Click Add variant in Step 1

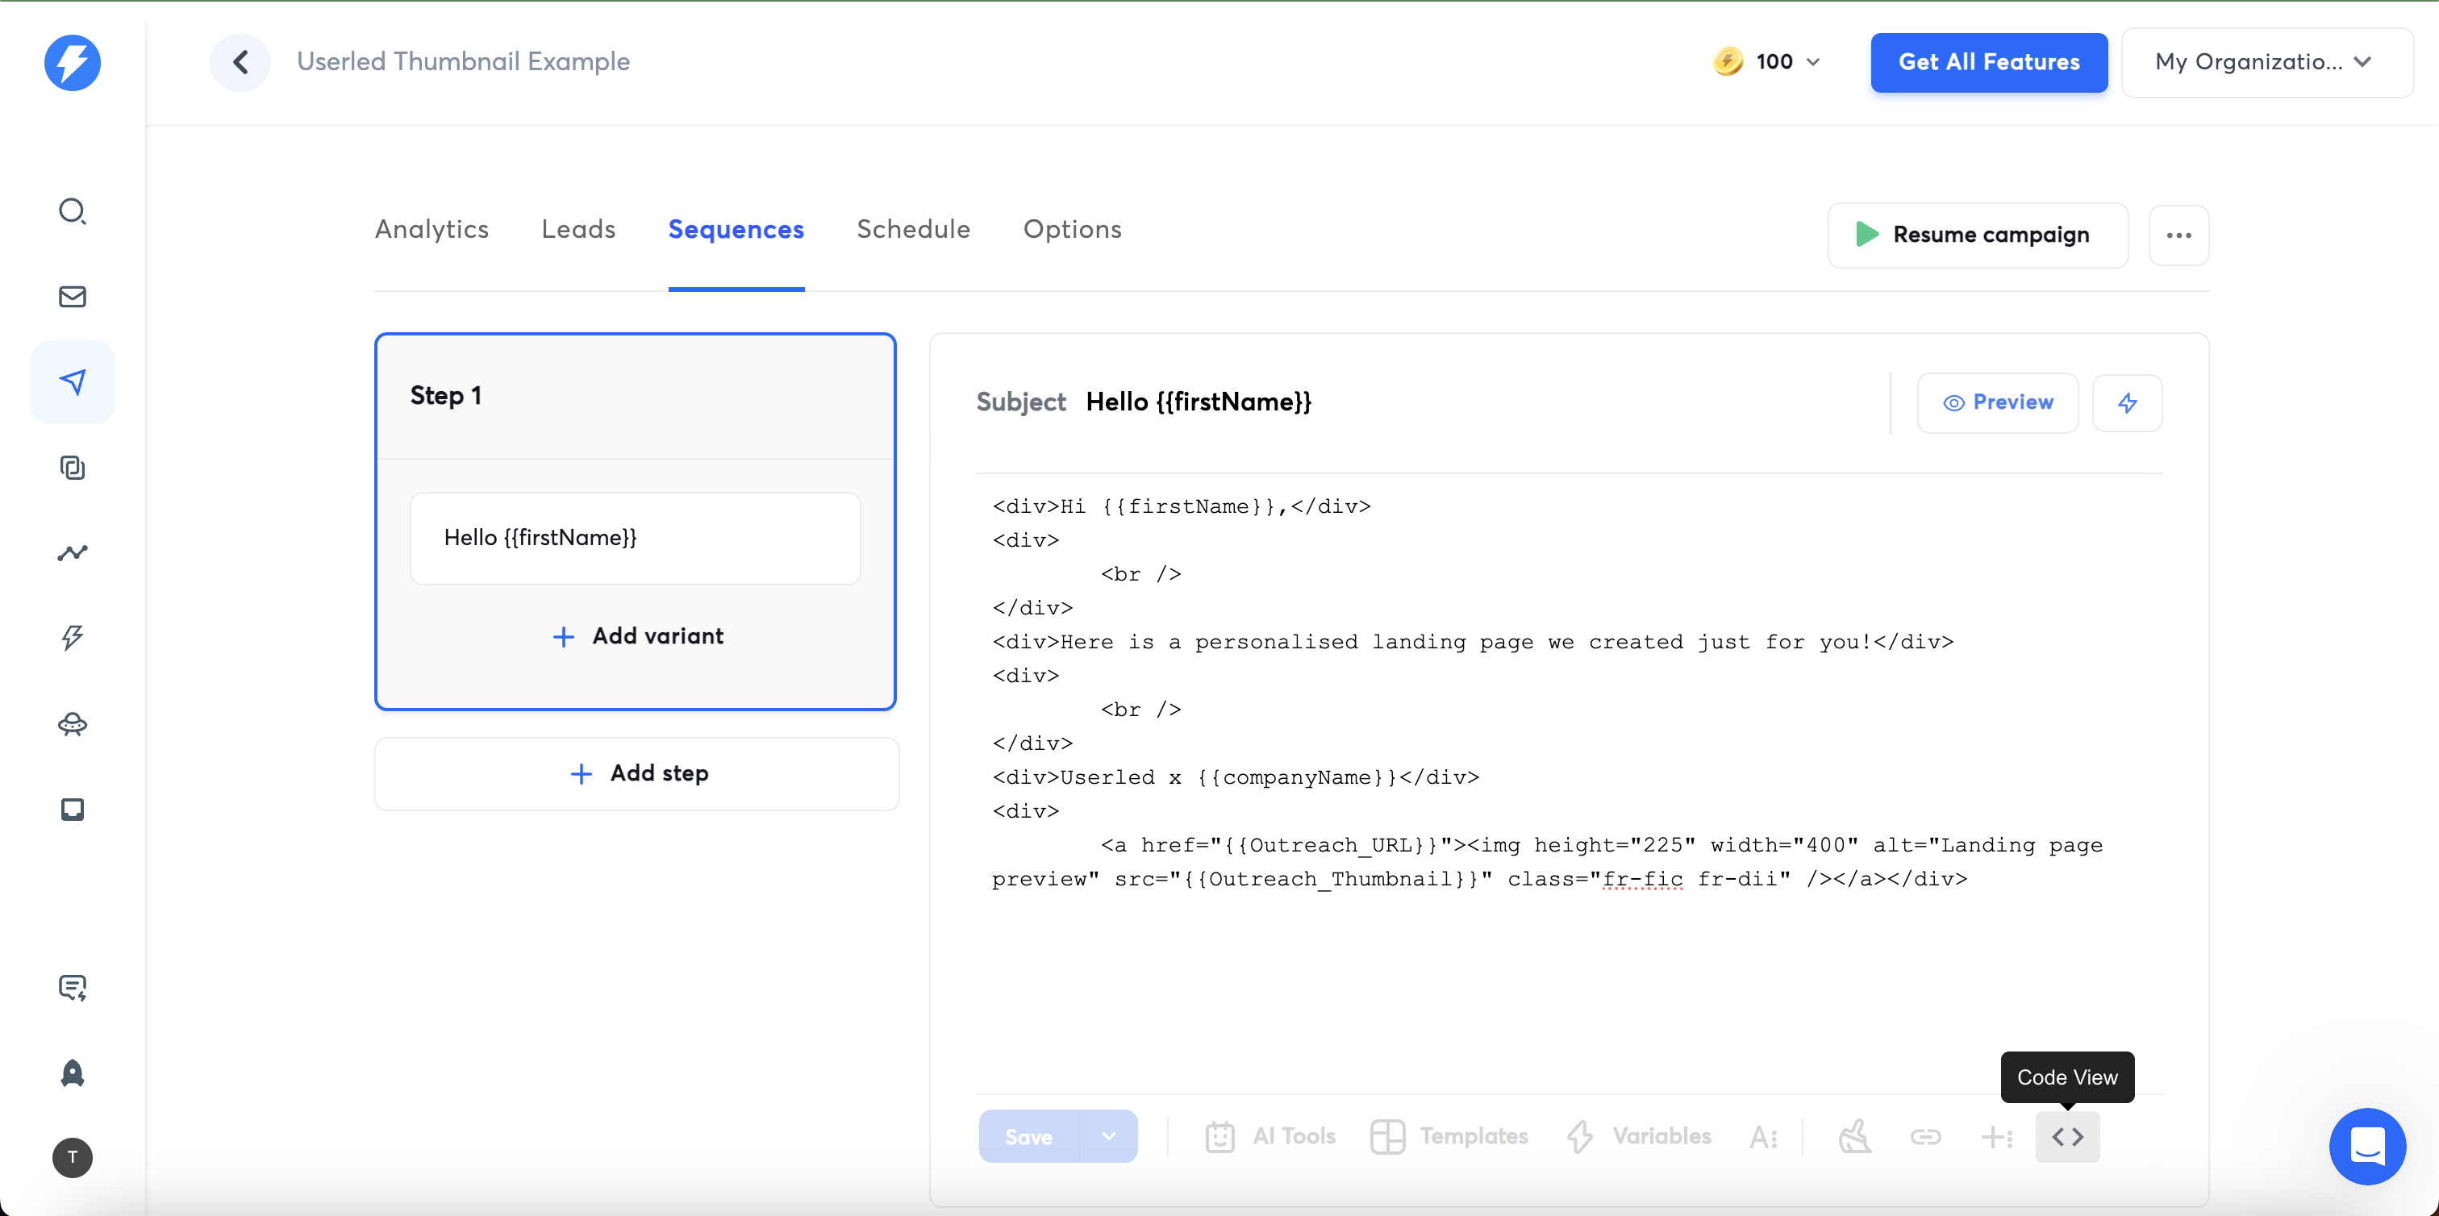637,636
